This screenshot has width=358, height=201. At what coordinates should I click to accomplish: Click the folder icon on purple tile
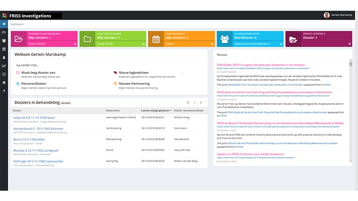point(293,39)
